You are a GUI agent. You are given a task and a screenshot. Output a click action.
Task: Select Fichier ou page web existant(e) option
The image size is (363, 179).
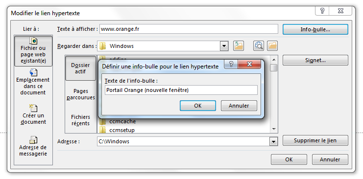(x=33, y=51)
